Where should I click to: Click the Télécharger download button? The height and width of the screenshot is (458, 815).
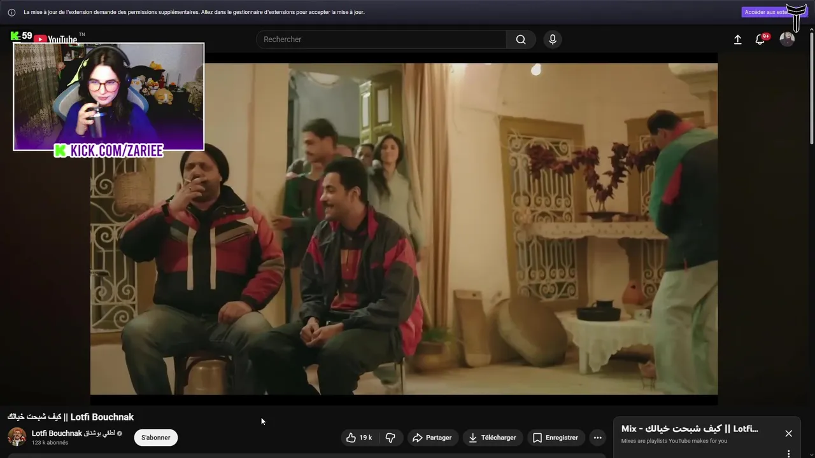493,438
